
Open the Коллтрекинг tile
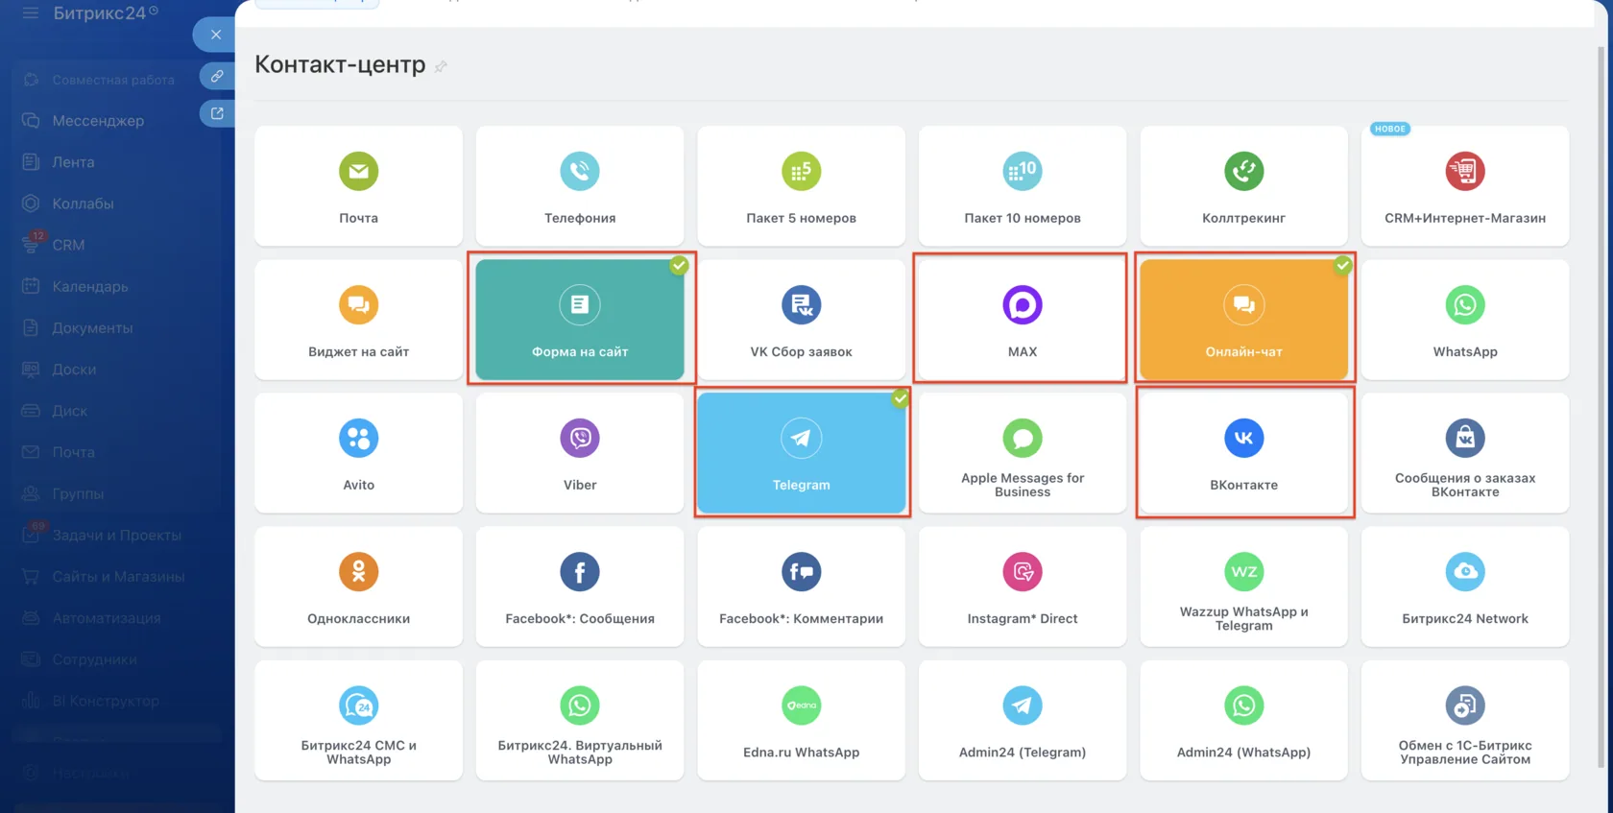[x=1243, y=185]
